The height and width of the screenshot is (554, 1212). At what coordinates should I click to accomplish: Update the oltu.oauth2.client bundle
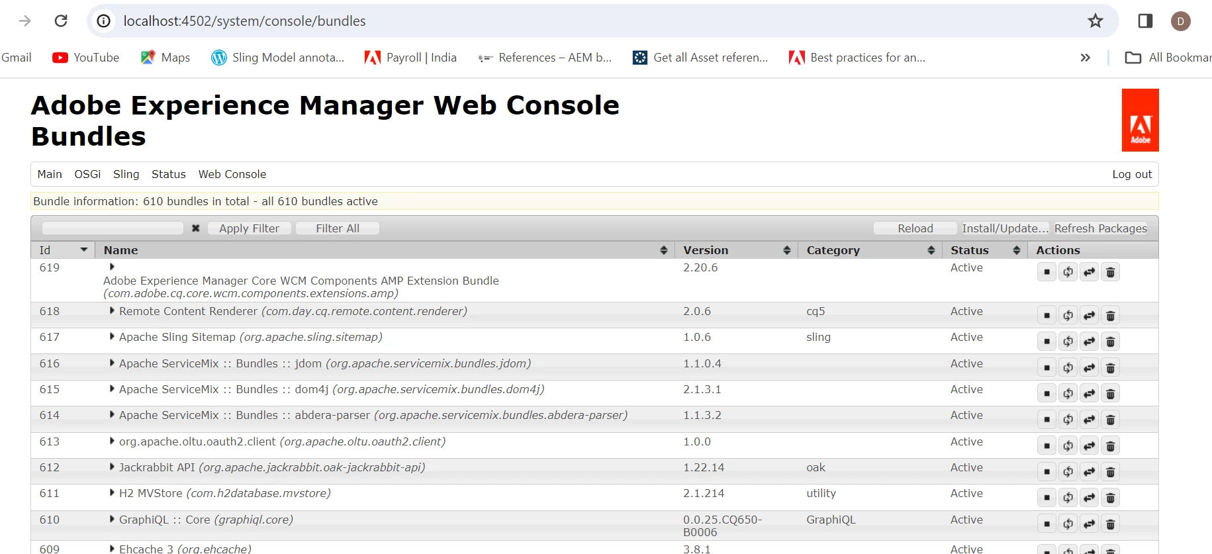[1089, 446]
